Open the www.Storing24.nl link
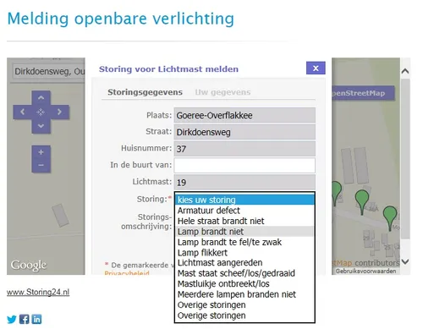Screen dimensions: 423x329 pyautogui.click(x=38, y=292)
